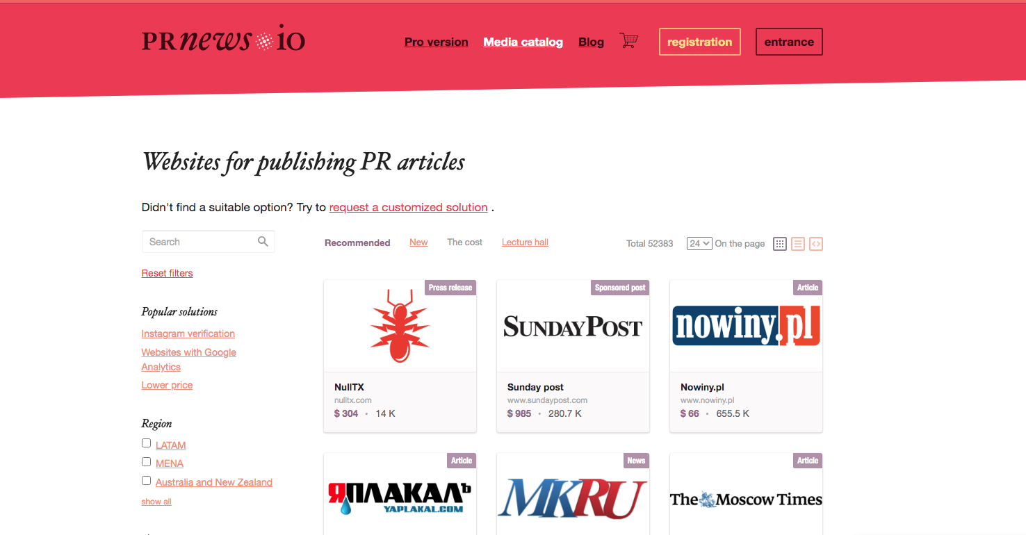Enable the MENA region filter

[146, 461]
